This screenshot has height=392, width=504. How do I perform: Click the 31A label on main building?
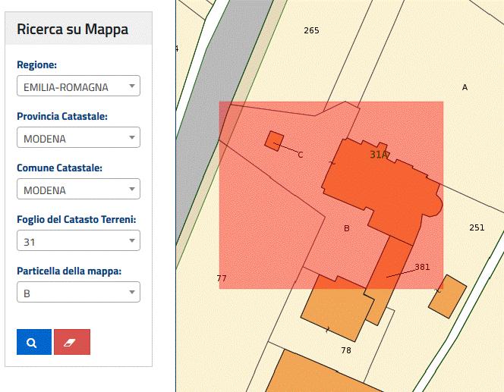click(x=379, y=155)
